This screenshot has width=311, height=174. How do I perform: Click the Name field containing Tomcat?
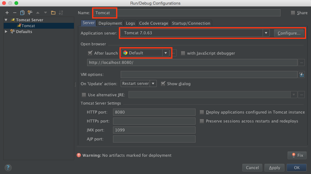[x=187, y=13]
